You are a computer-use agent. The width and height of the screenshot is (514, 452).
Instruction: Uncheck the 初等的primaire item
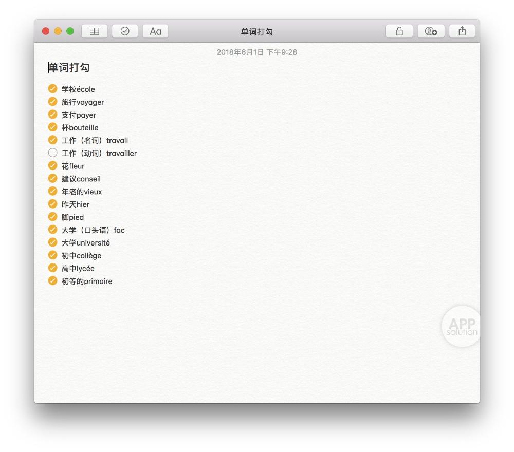click(x=53, y=280)
